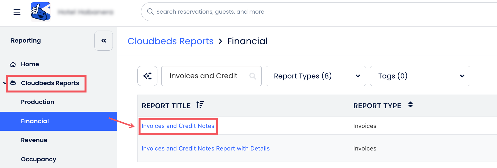Focus the search reservations and guests field
Viewport: 497px width, 168px height.
click(319, 12)
